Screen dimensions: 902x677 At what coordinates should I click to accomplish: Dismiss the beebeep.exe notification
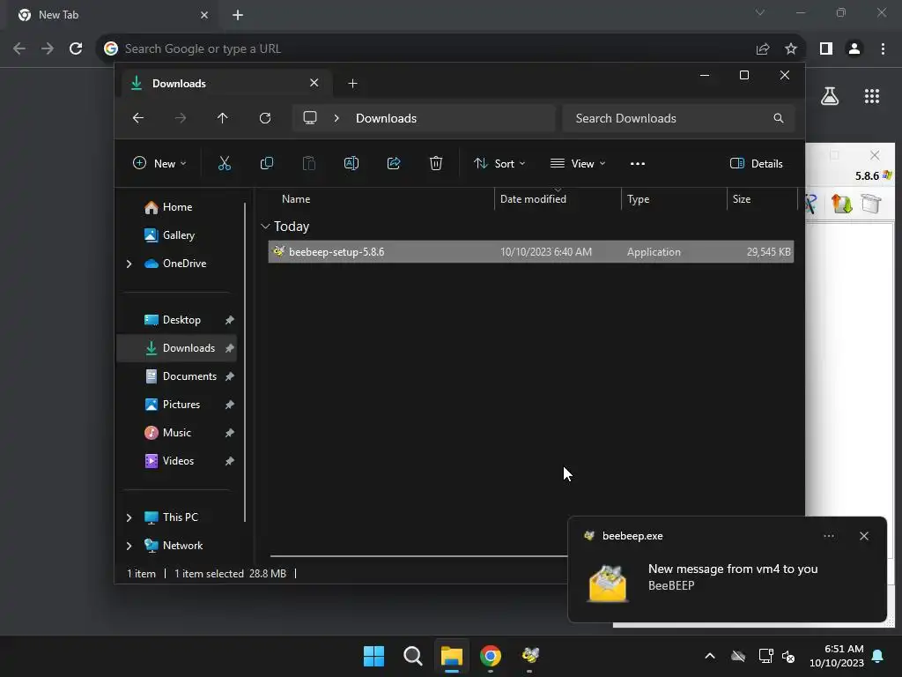[x=864, y=536]
